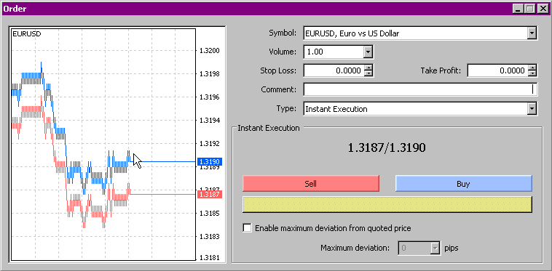Focus the Comment text field

[420, 90]
